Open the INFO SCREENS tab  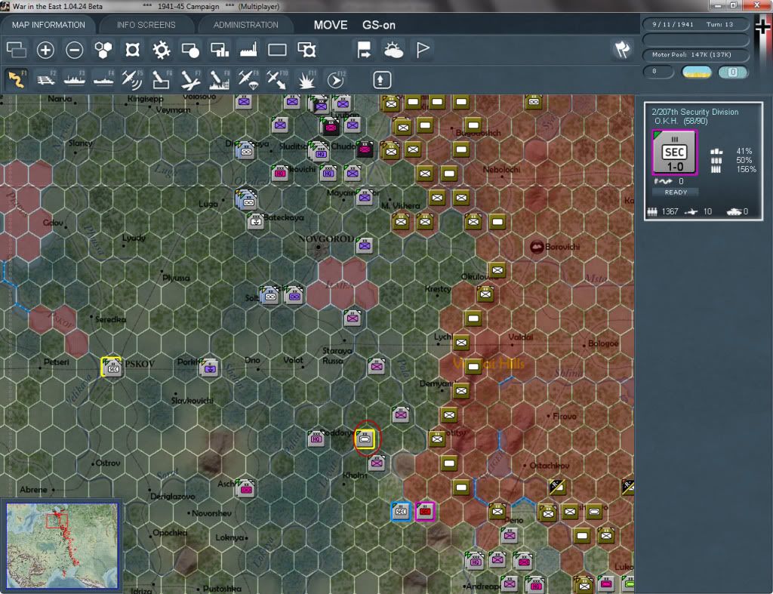point(146,25)
